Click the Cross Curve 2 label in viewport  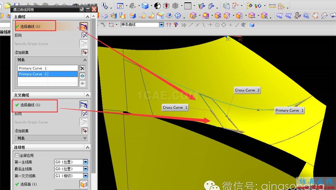(247, 90)
